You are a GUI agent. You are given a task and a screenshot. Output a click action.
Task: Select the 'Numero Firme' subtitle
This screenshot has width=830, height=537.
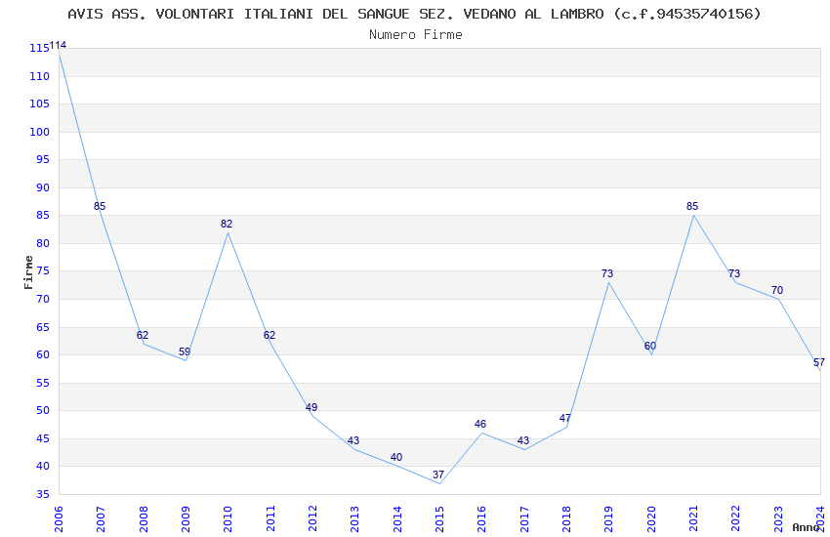tap(416, 35)
